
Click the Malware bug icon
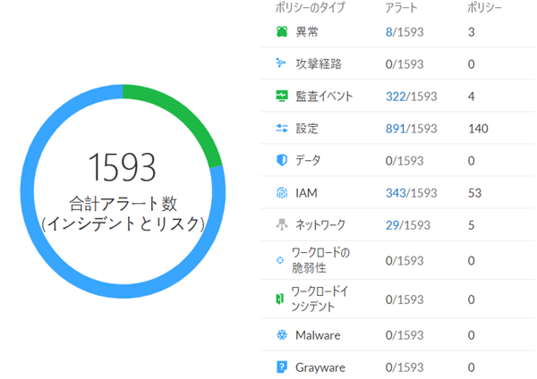[282, 334]
